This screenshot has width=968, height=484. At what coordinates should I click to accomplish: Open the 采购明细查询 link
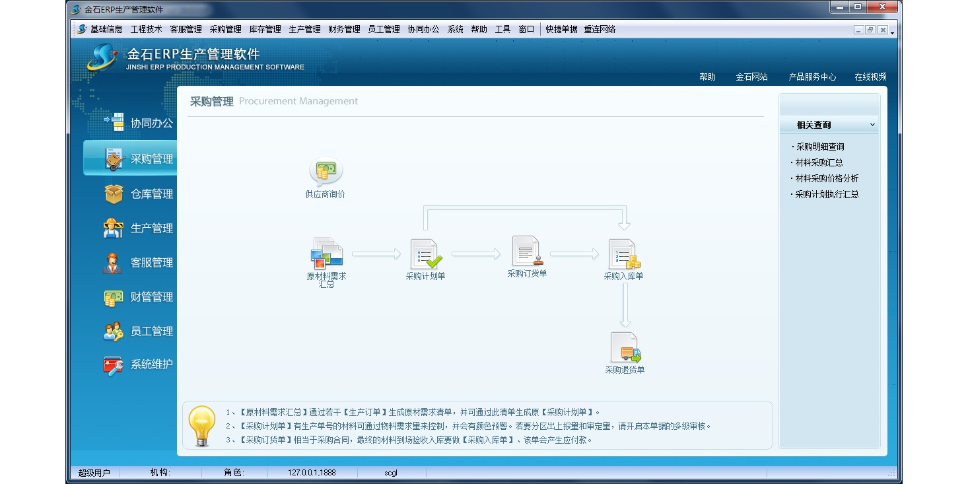(820, 147)
